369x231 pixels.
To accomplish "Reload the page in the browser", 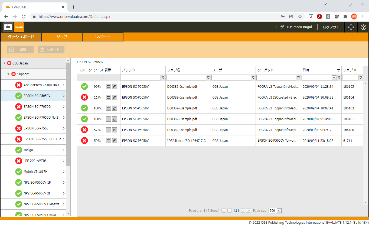I will point(24,17).
